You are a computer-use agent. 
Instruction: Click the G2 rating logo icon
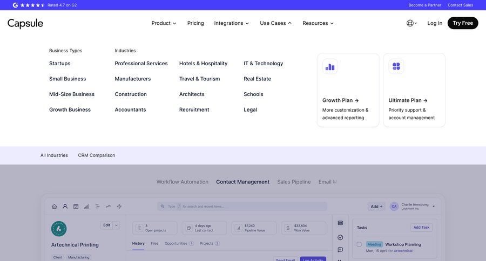[15, 5]
